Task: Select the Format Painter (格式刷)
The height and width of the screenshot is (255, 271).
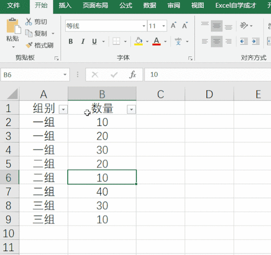Action: point(39,45)
